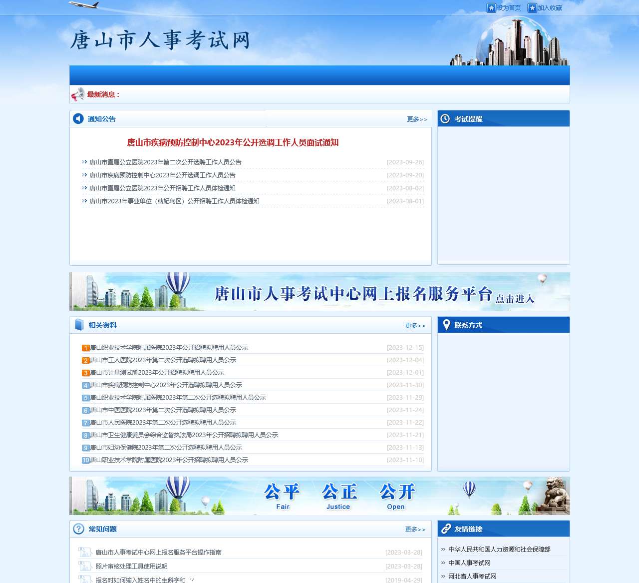This screenshot has width=639, height=583.
Task: Click the clock icon in 考试提醒 header
Action: coord(445,118)
